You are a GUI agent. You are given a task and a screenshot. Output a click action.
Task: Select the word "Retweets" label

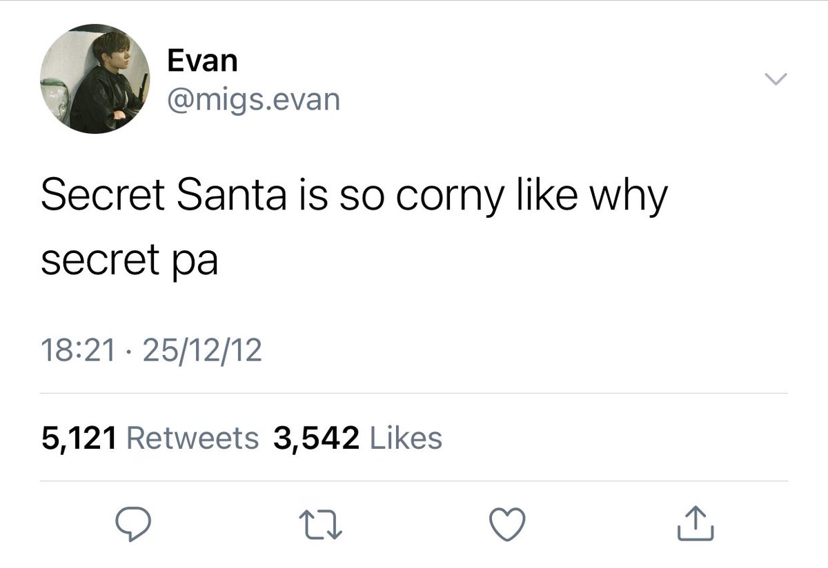click(193, 437)
